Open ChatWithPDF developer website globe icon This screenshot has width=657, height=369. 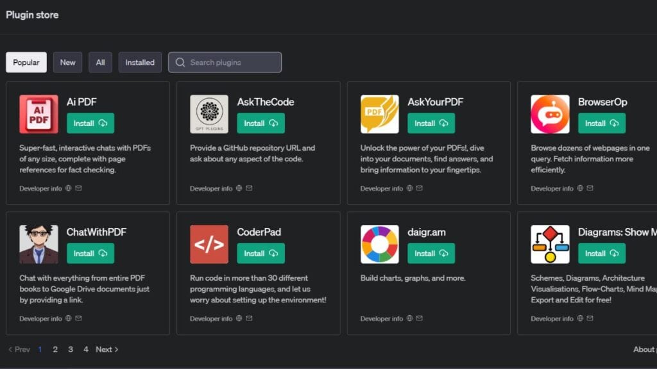click(68, 318)
